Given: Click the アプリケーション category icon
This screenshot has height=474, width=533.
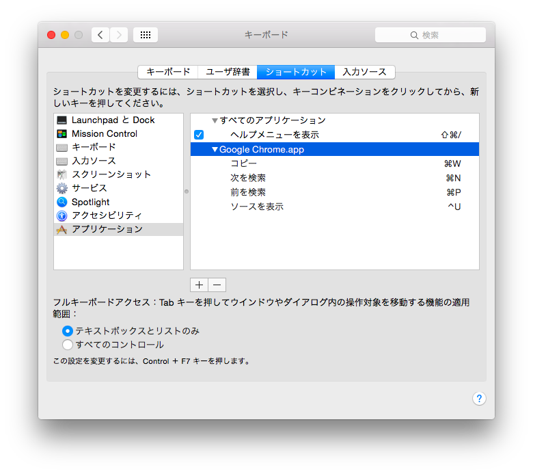Looking at the screenshot, I should 62,230.
